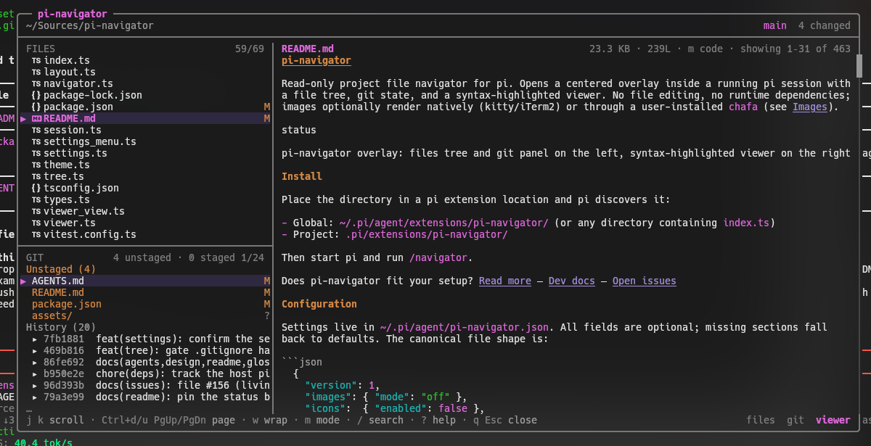Click the GIT panel header label
The image size is (871, 446).
(35, 258)
